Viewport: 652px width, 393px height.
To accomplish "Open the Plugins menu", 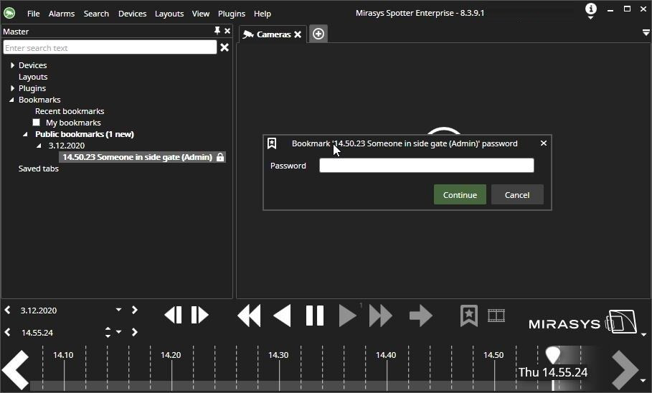I will coord(231,14).
